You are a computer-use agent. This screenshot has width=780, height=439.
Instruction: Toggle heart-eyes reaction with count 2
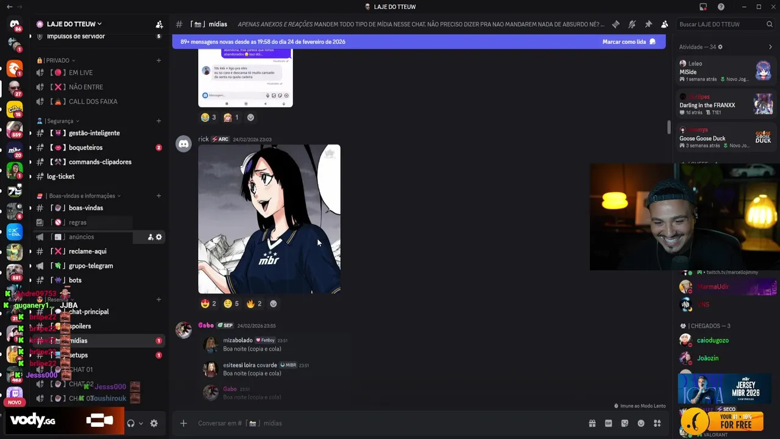[x=209, y=304]
